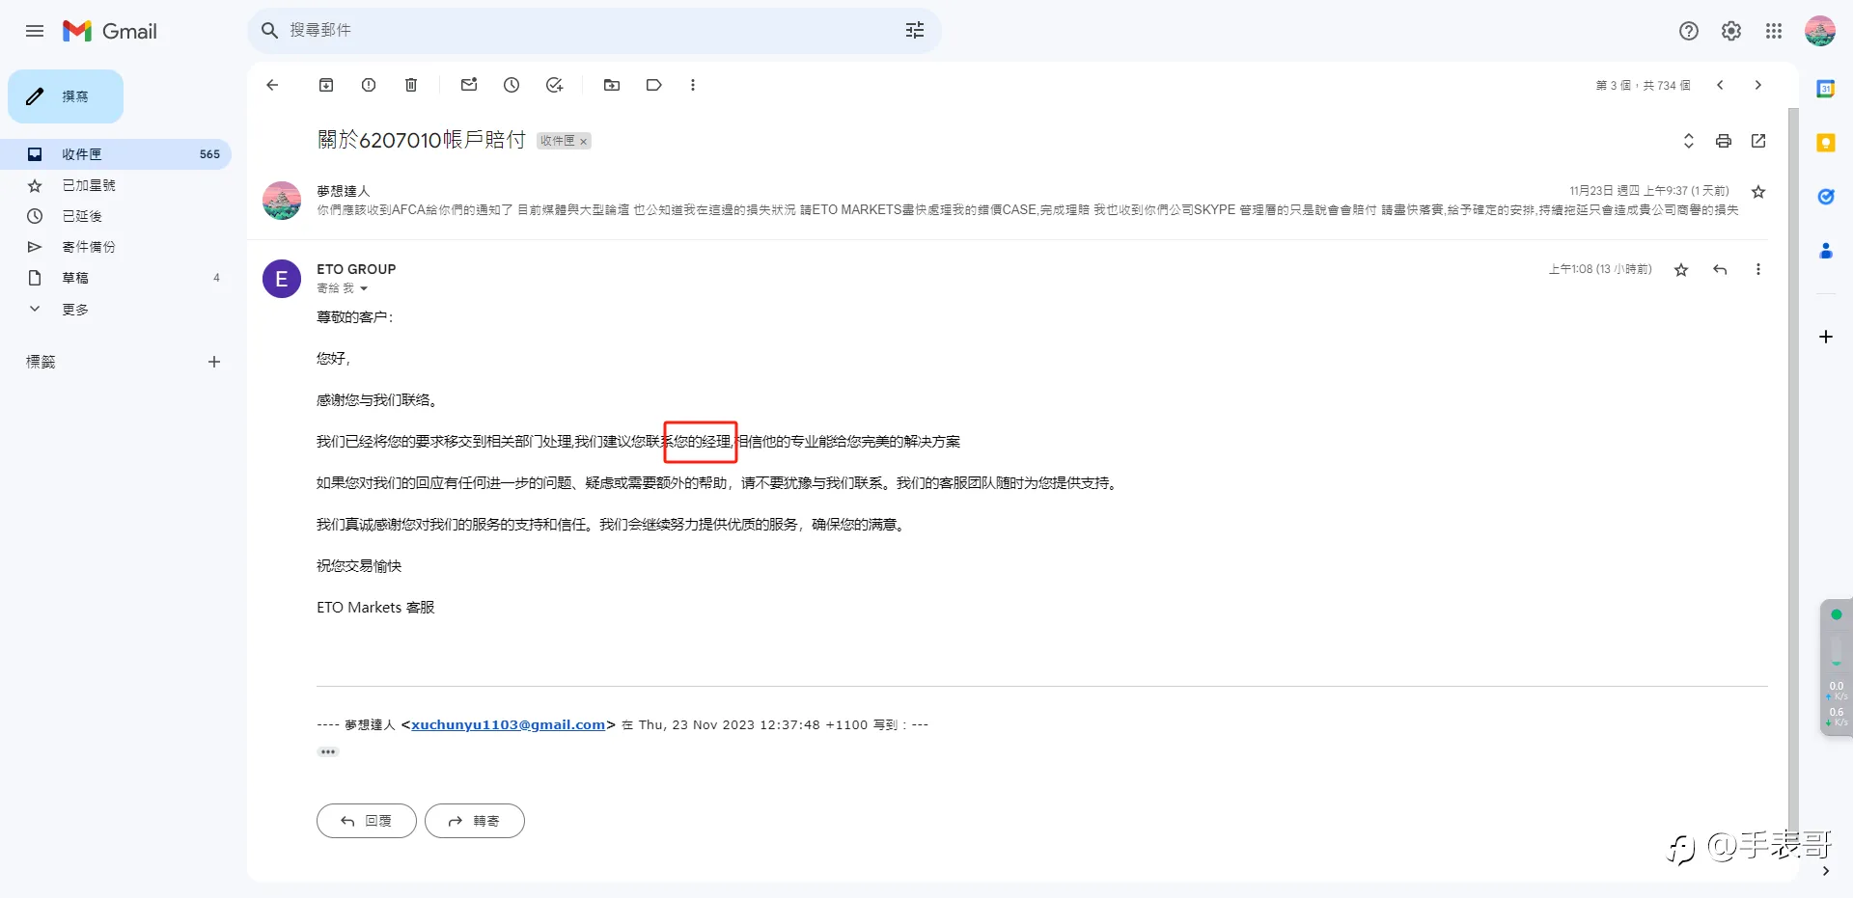Open Google Calendar side panel icon
The width and height of the screenshot is (1853, 898).
point(1826,89)
